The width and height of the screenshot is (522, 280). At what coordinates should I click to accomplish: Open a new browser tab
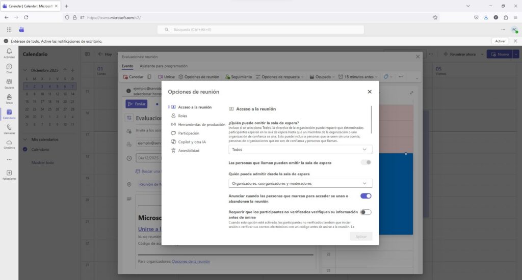67,6
